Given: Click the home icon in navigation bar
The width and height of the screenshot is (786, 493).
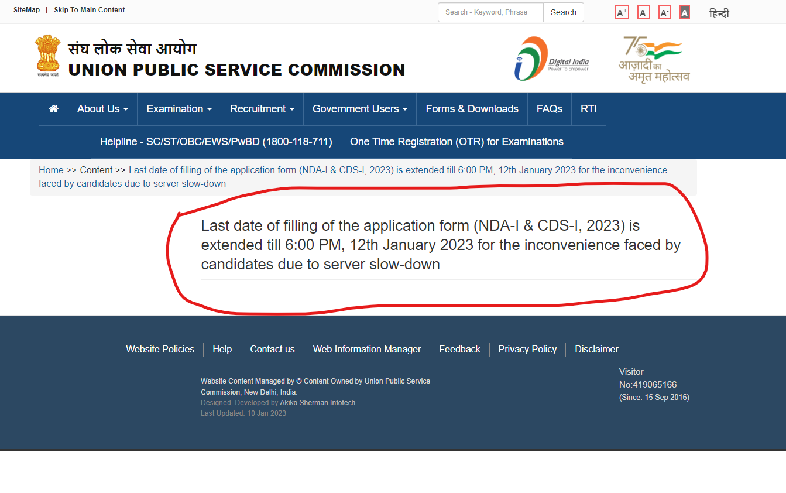Looking at the screenshot, I should (53, 109).
